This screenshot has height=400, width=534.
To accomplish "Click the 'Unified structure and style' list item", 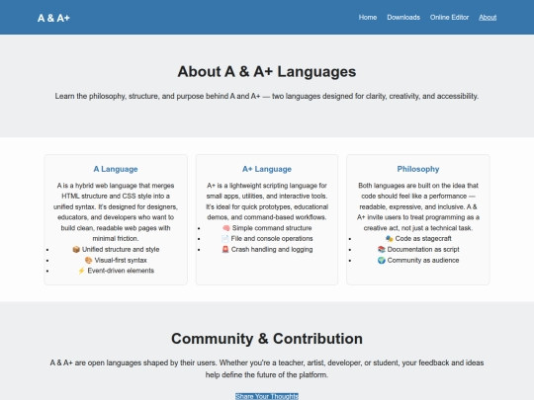I will (x=116, y=249).
